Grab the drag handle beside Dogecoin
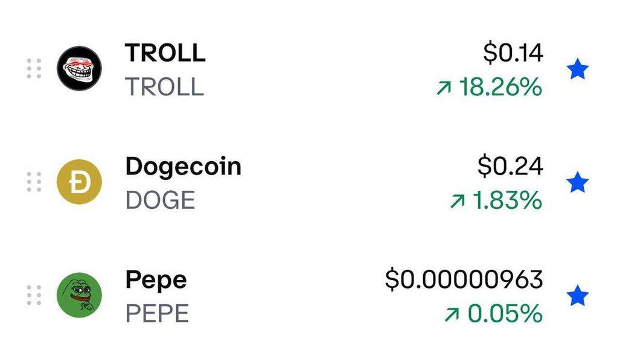Image resolution: width=623 pixels, height=358 pixels. tap(34, 182)
